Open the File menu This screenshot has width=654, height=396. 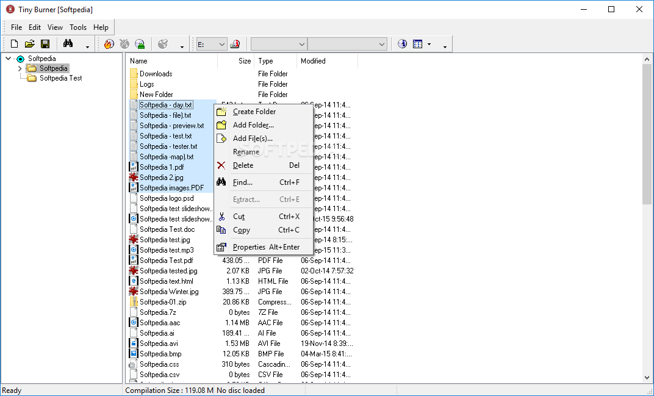pyautogui.click(x=16, y=27)
